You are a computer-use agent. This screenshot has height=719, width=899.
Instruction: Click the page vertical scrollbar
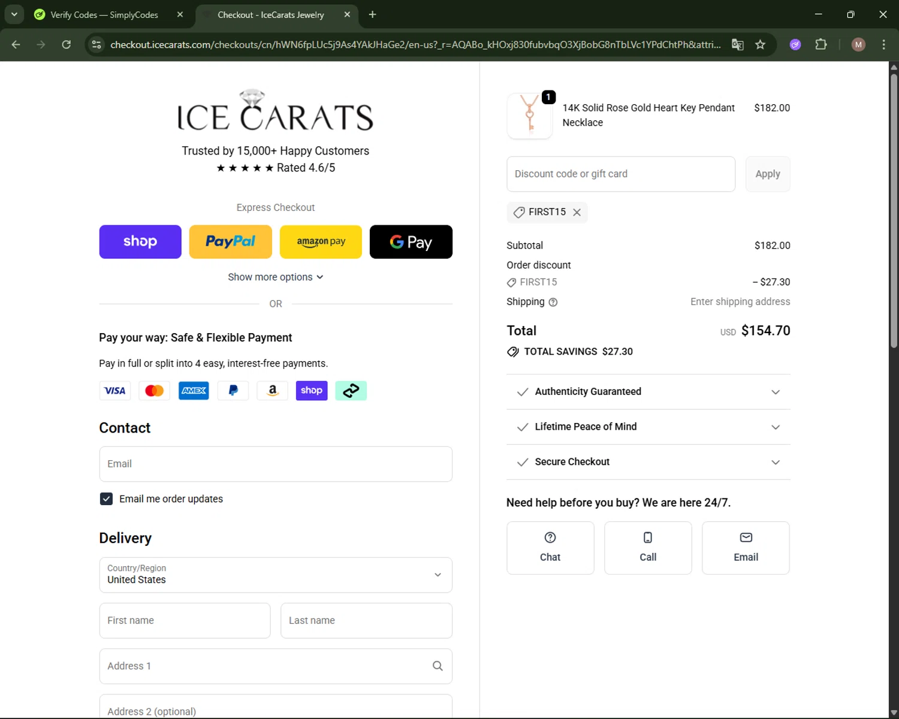tap(894, 210)
